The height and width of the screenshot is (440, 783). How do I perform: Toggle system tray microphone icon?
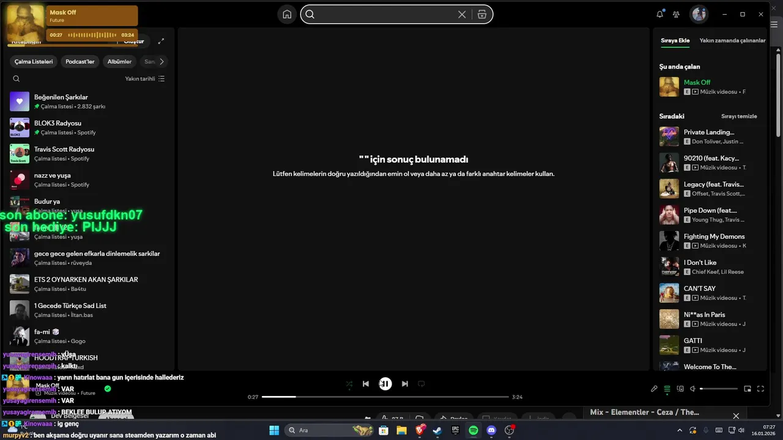click(x=706, y=430)
